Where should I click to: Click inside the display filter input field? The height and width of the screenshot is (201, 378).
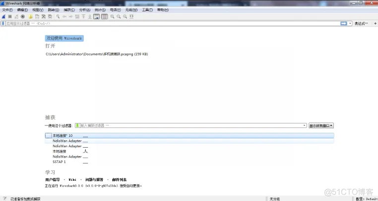pyautogui.click(x=173, y=24)
